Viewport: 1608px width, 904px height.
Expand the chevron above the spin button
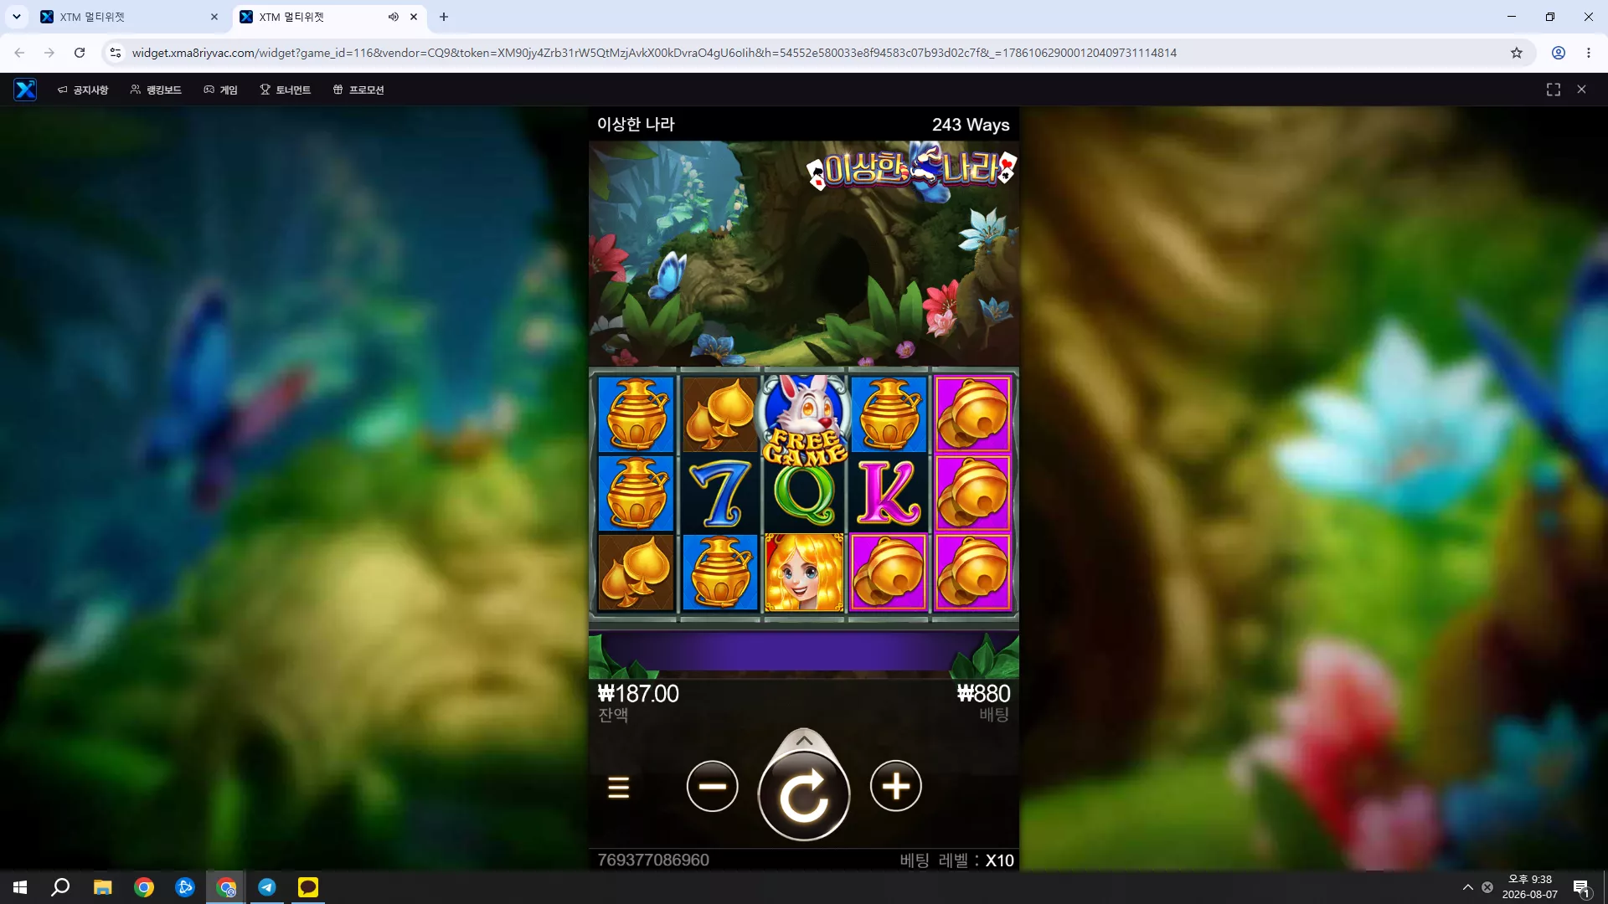[804, 740]
